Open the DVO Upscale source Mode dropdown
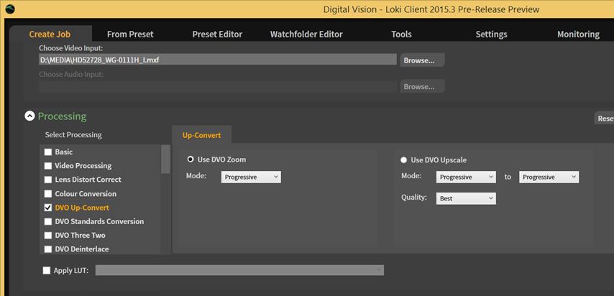Viewport: 614px width, 296px height. pos(466,177)
